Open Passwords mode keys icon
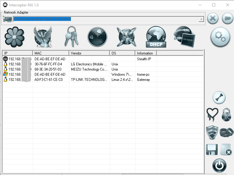234x175 pixels. click(x=71, y=37)
